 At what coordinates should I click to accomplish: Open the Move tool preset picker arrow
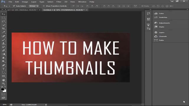pos(9,6)
